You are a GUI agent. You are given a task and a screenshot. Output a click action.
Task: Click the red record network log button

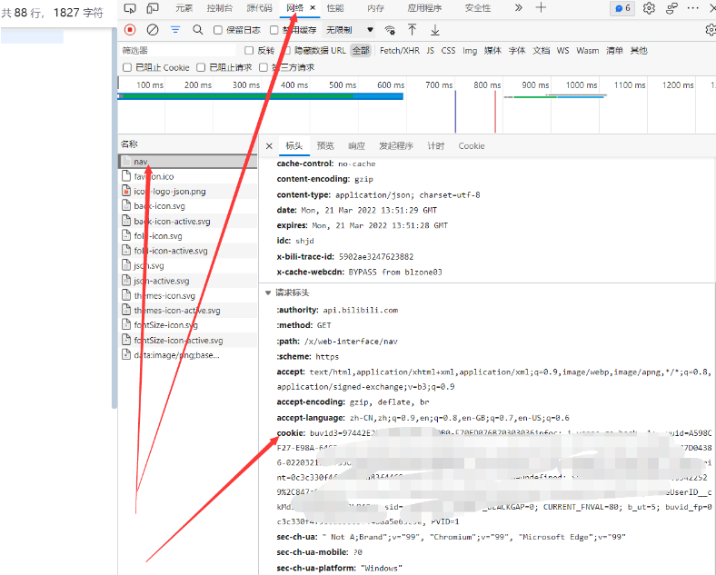(x=130, y=30)
